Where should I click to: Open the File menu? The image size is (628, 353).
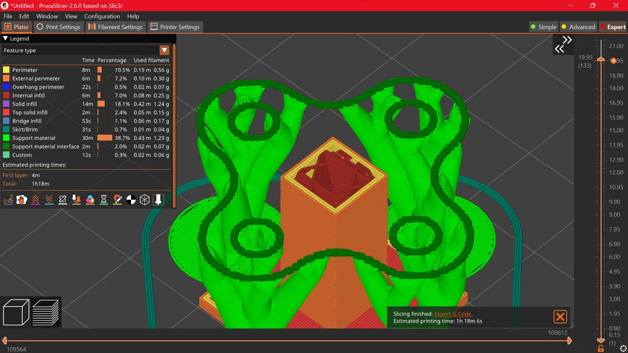tap(7, 16)
